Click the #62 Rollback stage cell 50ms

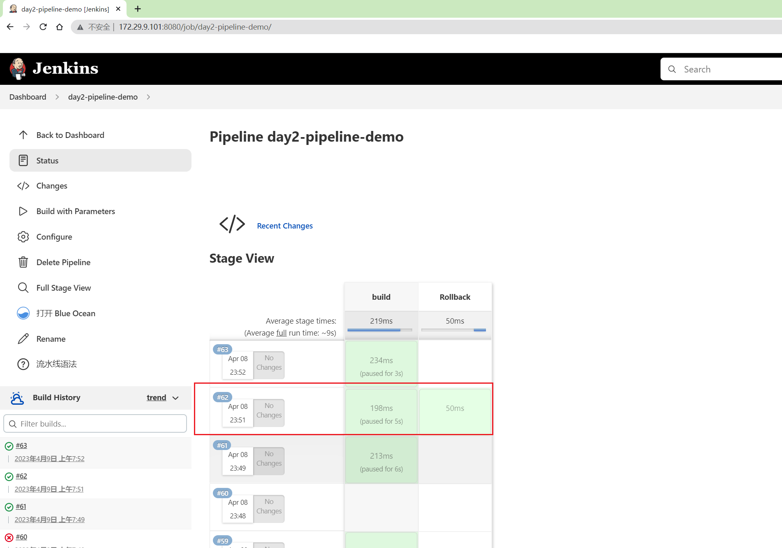click(x=455, y=412)
